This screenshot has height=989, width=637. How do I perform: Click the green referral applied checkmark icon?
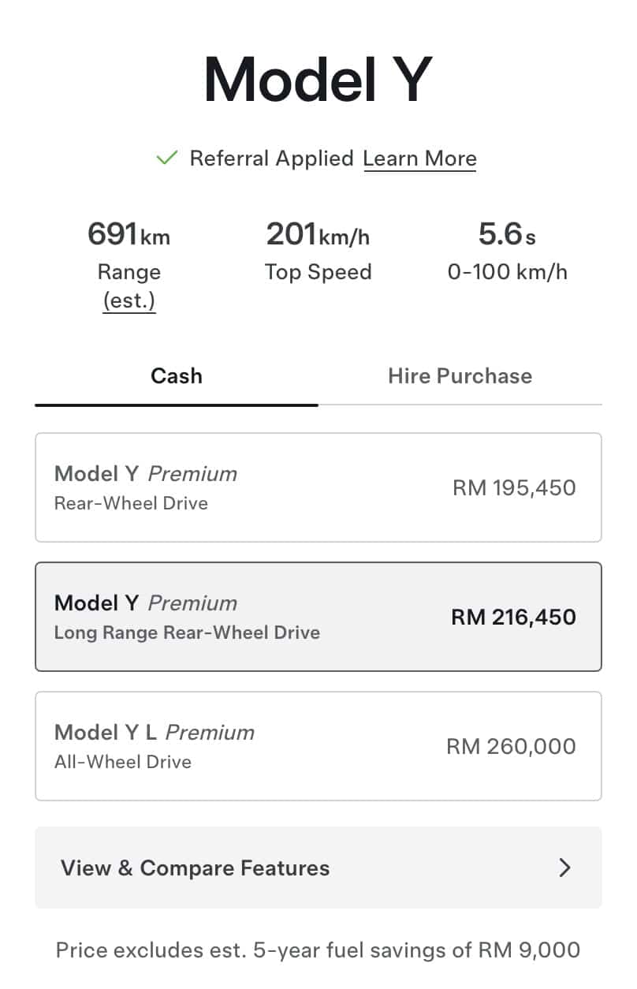pos(166,158)
